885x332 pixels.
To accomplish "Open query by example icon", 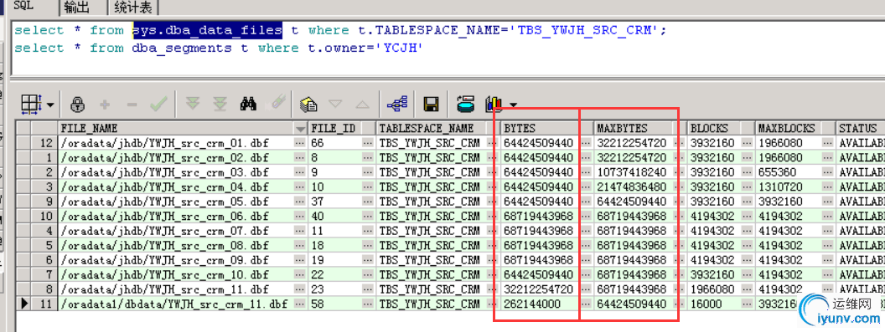I will click(308, 105).
